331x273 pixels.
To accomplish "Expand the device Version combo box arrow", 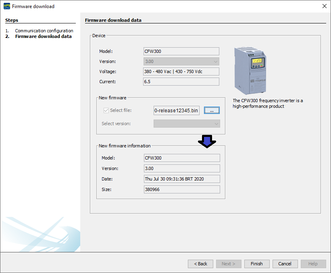I will [x=216, y=61].
